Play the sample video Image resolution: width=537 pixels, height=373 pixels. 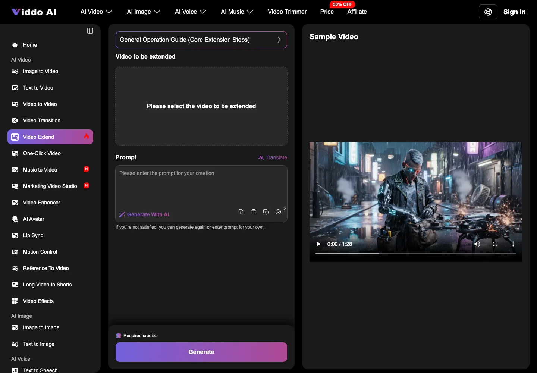coord(318,244)
